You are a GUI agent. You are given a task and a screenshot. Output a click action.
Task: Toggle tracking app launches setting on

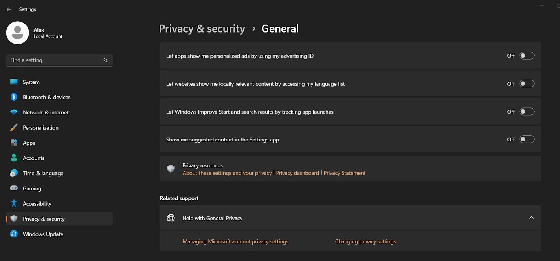527,112
